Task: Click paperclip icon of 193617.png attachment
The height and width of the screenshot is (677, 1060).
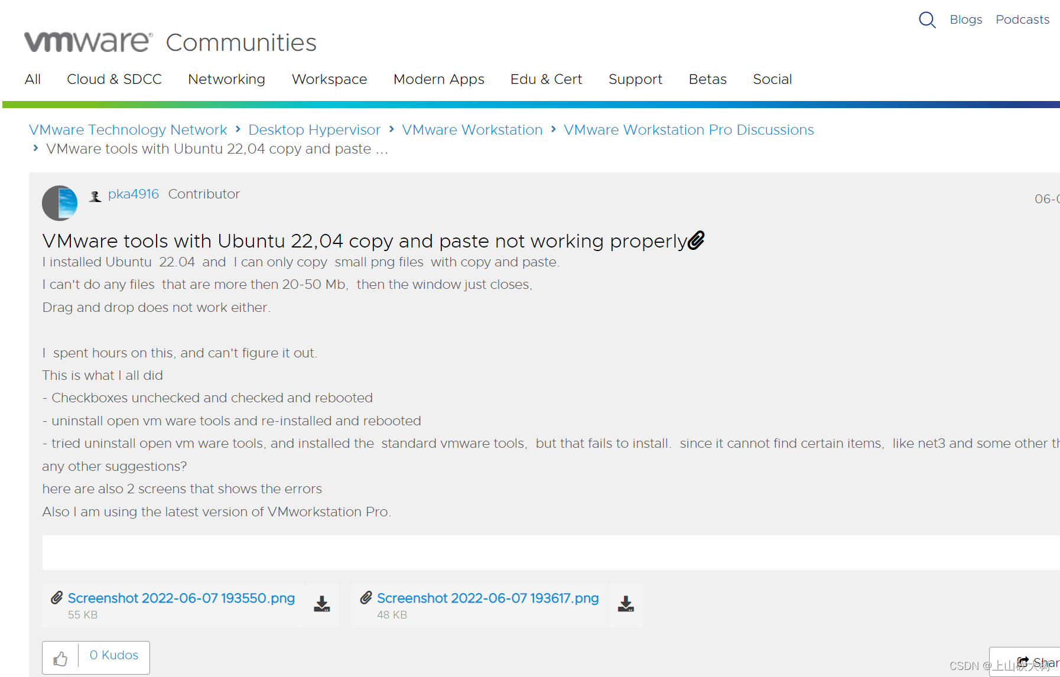Action: pyautogui.click(x=366, y=598)
